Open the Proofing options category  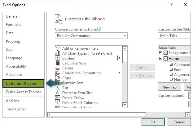point(13,41)
